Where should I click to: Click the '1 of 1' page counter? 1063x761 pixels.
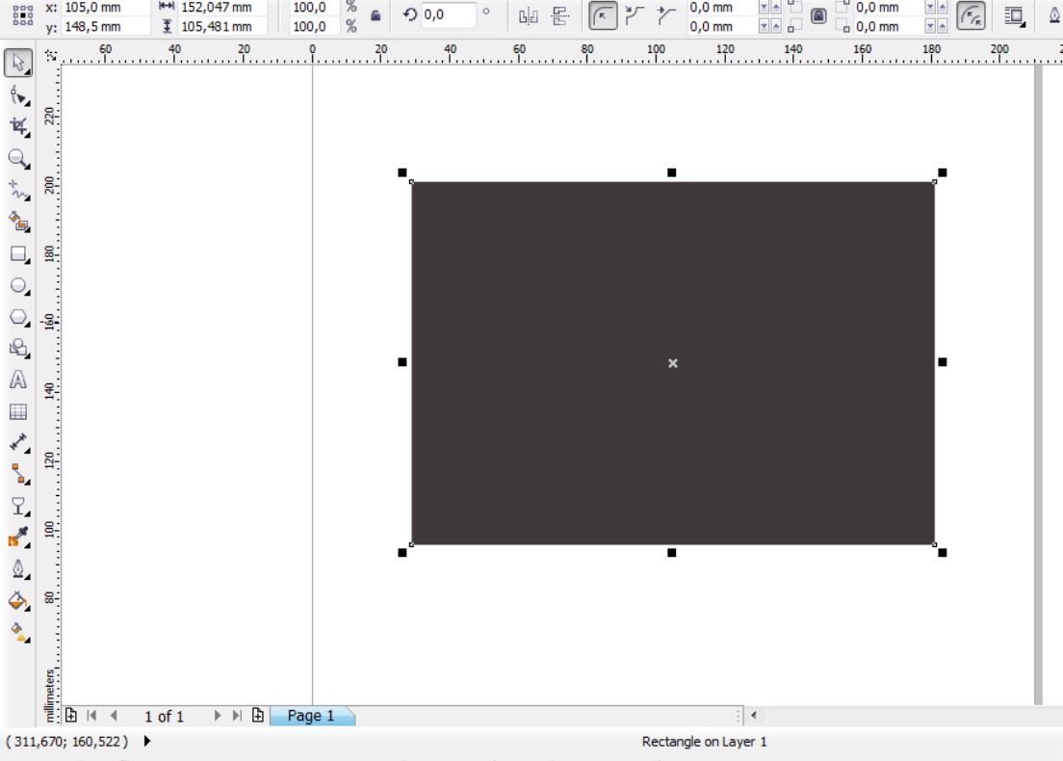[x=164, y=717]
